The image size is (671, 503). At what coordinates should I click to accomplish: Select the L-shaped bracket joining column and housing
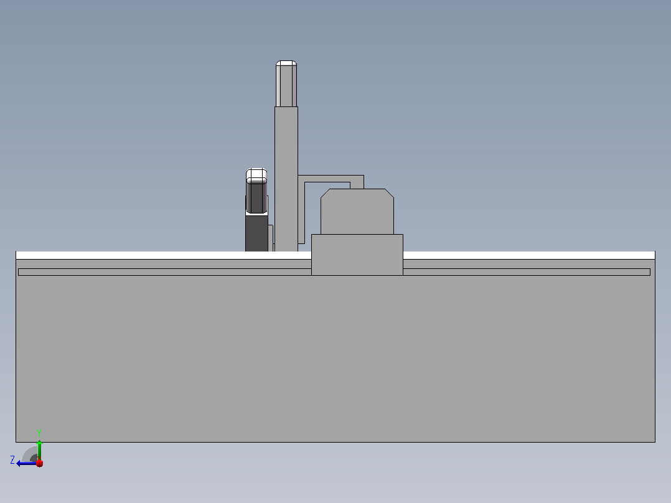pyautogui.click(x=331, y=179)
